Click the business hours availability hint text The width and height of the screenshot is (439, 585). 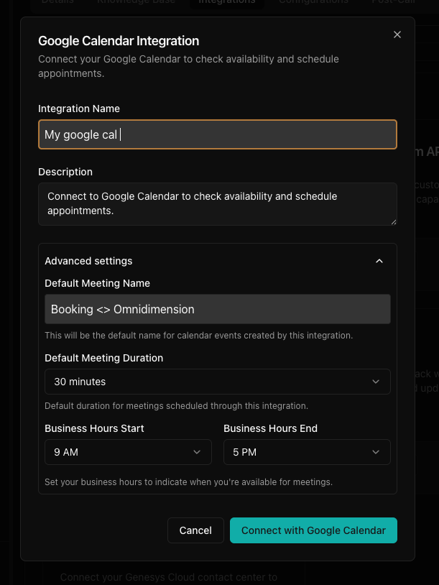click(188, 482)
